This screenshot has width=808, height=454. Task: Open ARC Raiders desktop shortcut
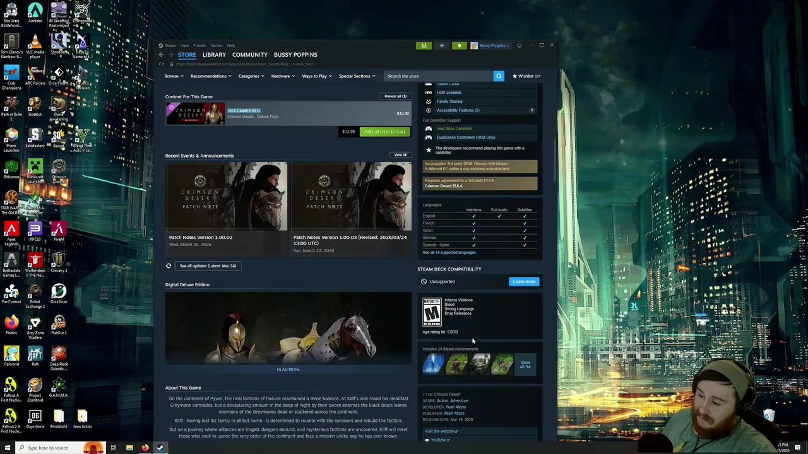click(35, 76)
